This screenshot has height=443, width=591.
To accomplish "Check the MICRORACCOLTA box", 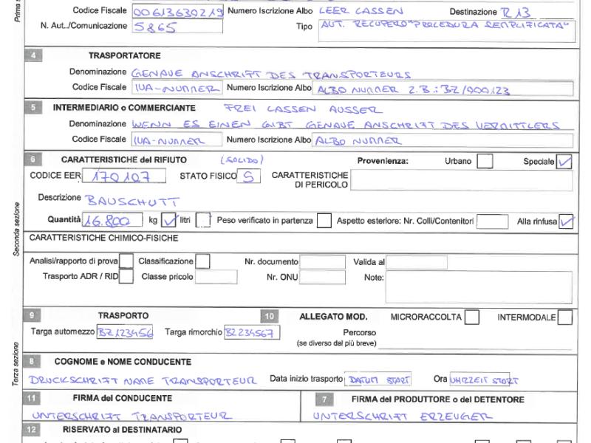I will (471, 317).
